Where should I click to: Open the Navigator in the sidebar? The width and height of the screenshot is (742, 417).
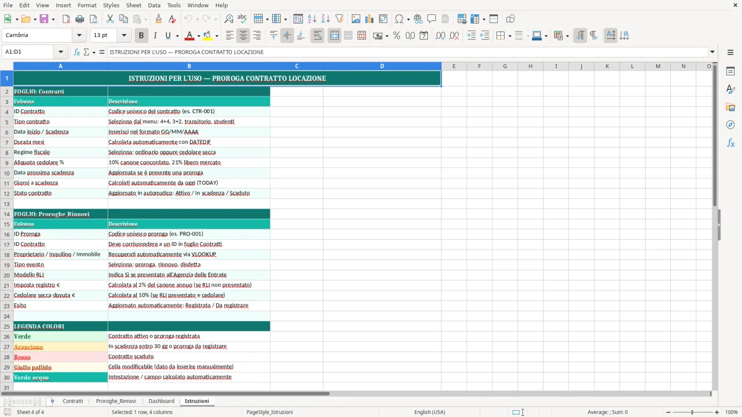pyautogui.click(x=730, y=125)
